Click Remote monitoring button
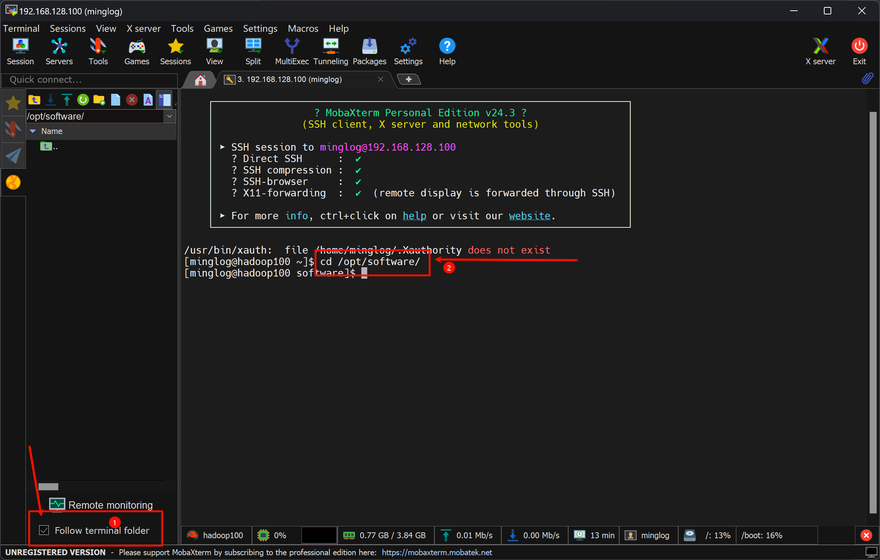This screenshot has height=560, width=880. (x=101, y=505)
